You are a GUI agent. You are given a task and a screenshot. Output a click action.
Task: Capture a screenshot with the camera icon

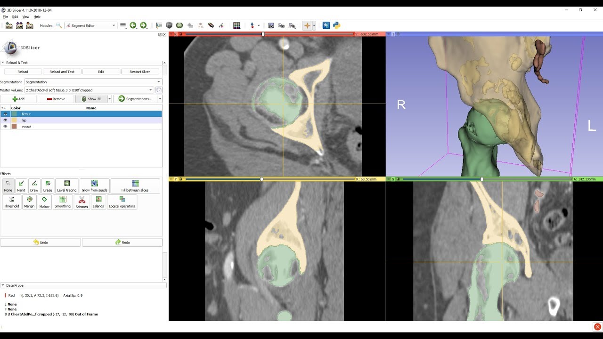point(271,25)
